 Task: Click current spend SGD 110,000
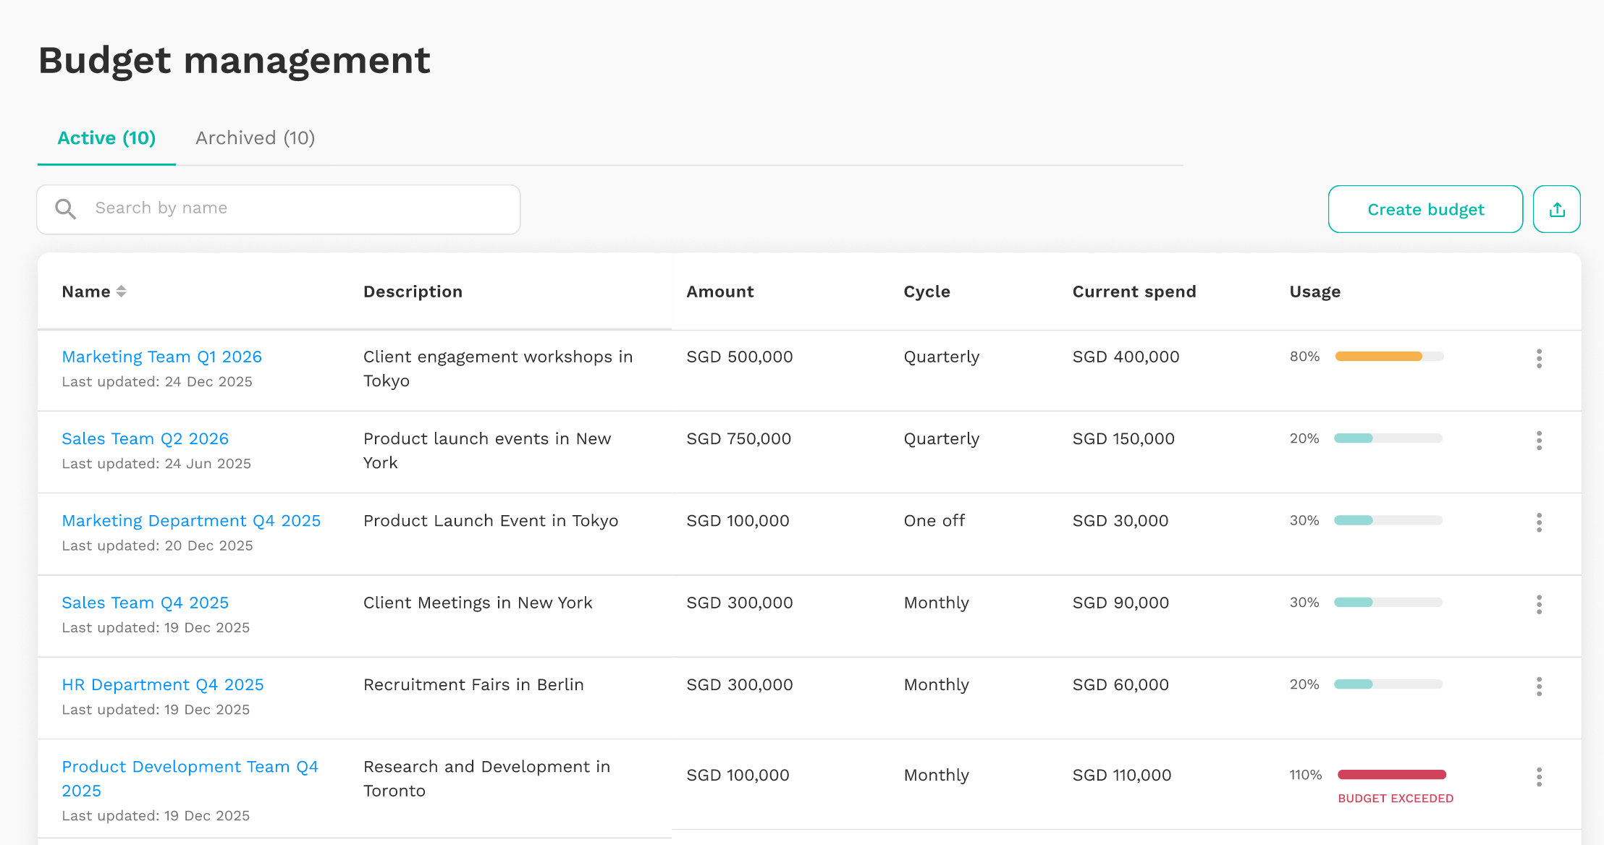1122,775
